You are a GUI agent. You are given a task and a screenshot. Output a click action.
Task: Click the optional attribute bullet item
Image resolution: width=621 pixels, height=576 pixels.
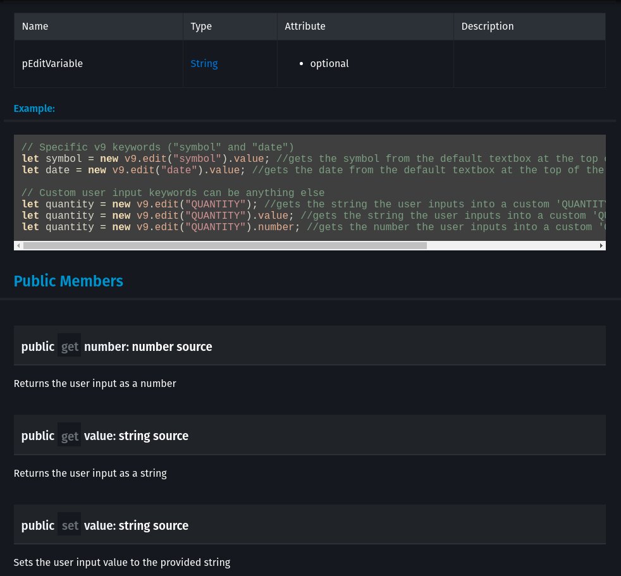pos(329,64)
